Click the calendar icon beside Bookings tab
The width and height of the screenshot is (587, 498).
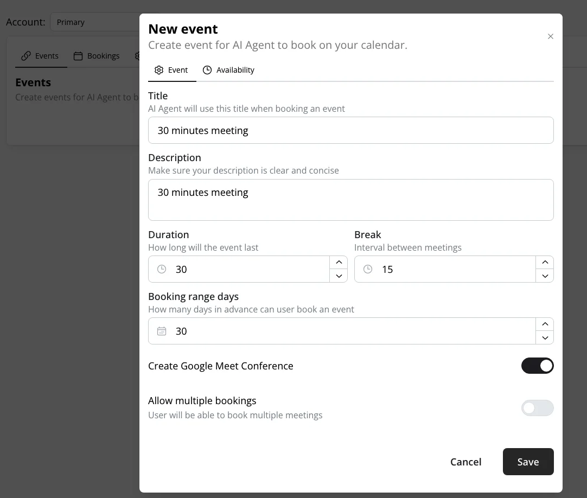pyautogui.click(x=78, y=56)
